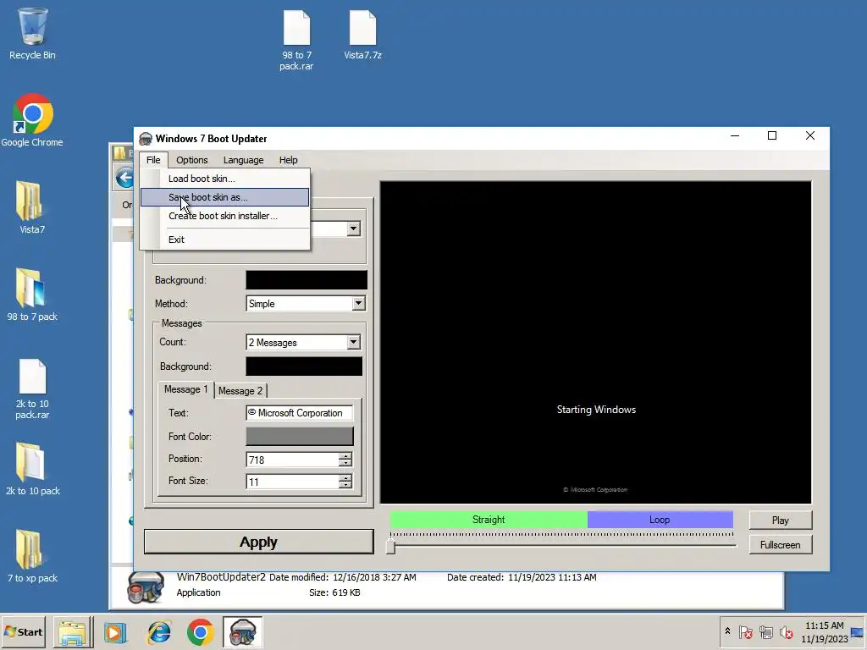This screenshot has width=867, height=650.
Task: Click the Text field with Microsoft Corporation
Action: coord(299,413)
